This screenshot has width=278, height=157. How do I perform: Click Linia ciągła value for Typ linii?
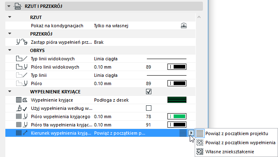pyautogui.click(x=106, y=75)
